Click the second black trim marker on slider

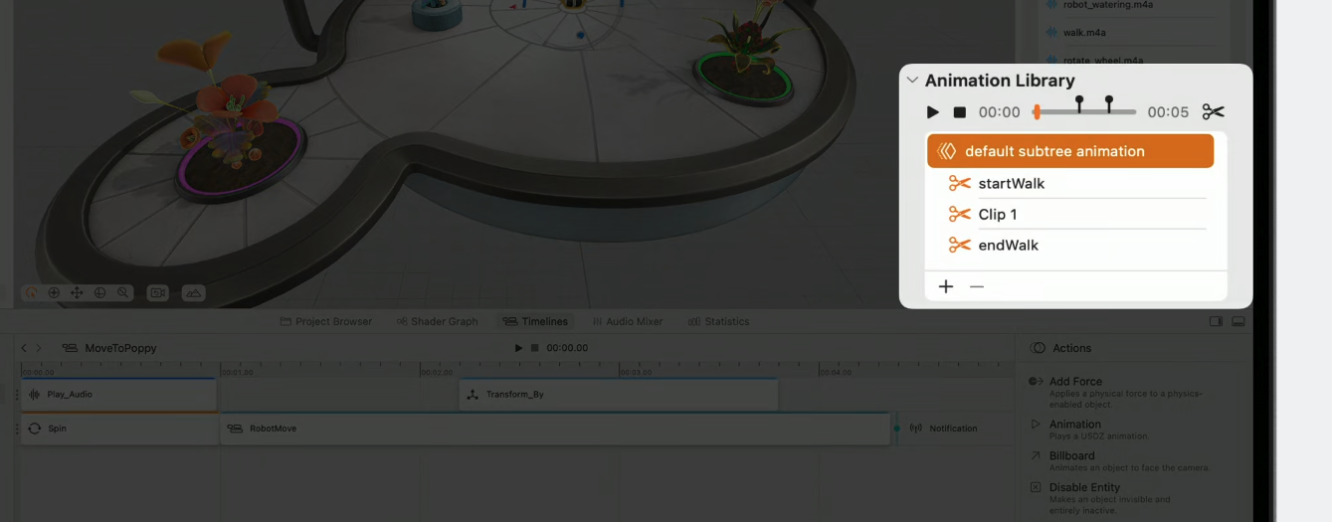coord(1109,102)
